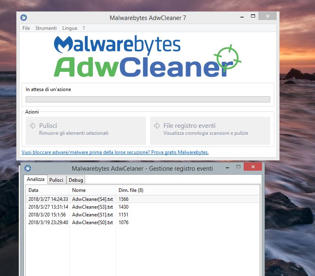Click the In attesa progress bar
Screen dimensions: 315x276
(148, 99)
